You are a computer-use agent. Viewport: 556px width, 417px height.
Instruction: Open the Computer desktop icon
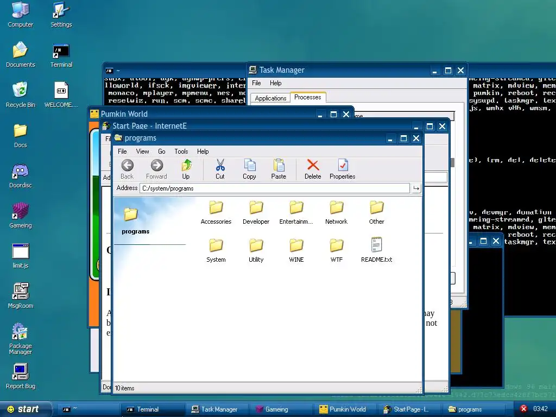tap(20, 14)
